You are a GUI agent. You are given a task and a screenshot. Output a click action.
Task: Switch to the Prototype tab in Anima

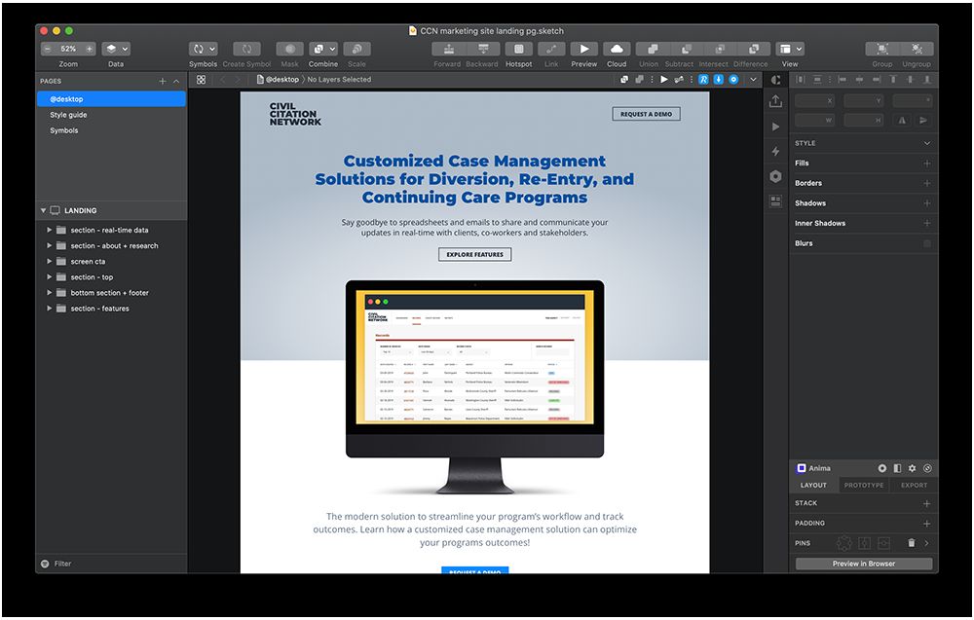pos(864,485)
